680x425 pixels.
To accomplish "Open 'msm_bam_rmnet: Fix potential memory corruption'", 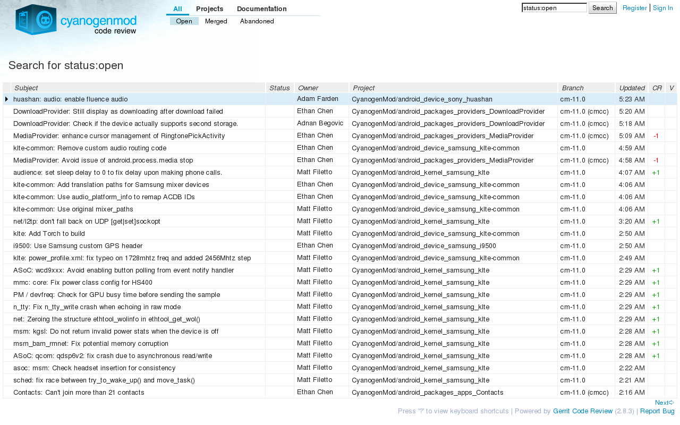I will pyautogui.click(x=91, y=344).
